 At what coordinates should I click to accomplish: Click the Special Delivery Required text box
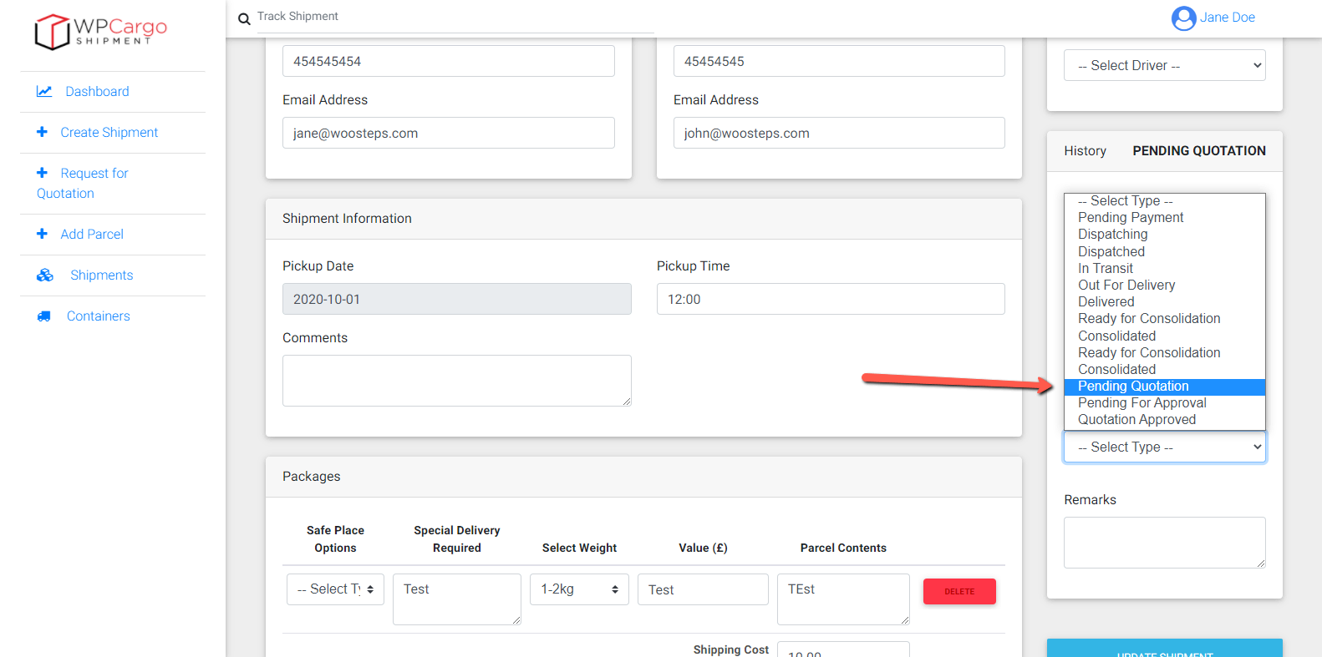click(456, 599)
